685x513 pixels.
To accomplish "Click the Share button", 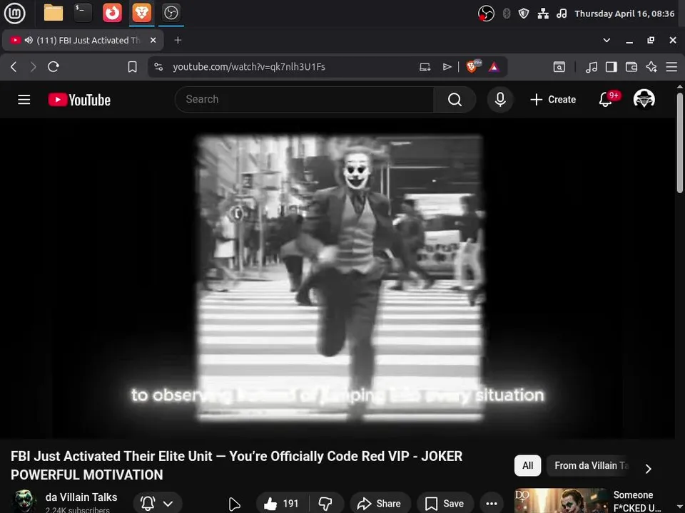I will tap(380, 504).
